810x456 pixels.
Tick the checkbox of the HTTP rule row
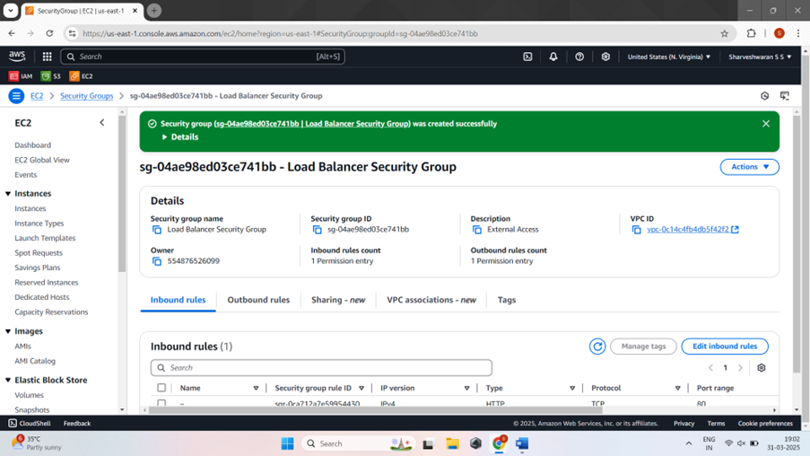pos(161,403)
